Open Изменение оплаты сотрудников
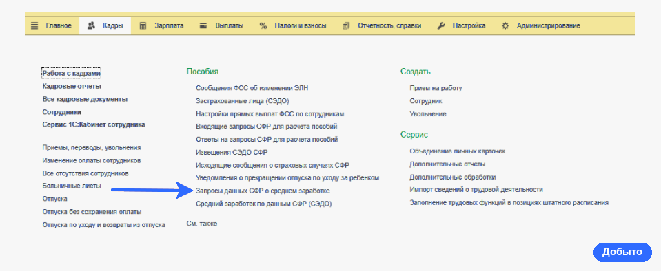Image resolution: width=661 pixels, height=271 pixels. click(x=92, y=160)
